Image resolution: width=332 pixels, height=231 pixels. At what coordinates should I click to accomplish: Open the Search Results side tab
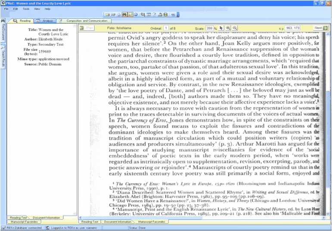point(3,57)
